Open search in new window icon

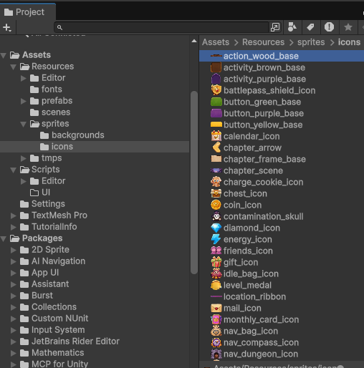click(x=275, y=27)
